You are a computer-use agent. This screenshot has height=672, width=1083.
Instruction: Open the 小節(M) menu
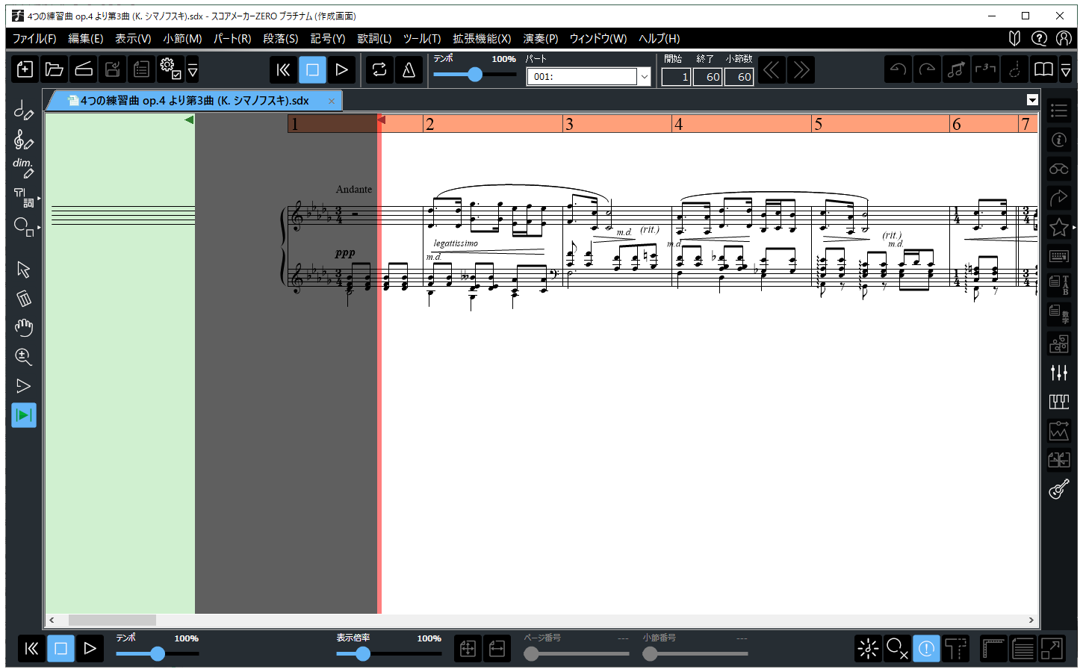182,39
